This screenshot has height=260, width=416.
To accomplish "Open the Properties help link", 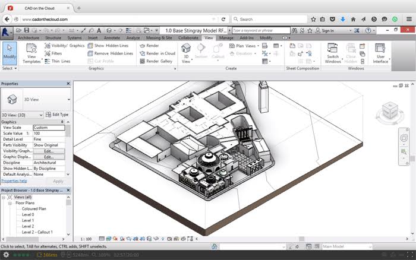I will [14, 181].
